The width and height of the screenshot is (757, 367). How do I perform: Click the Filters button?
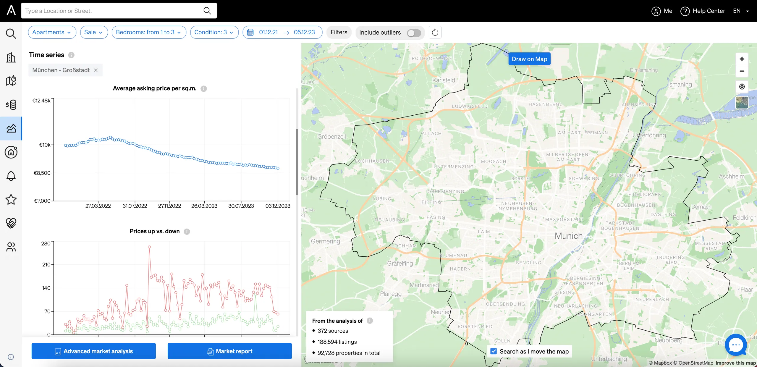pyautogui.click(x=339, y=32)
